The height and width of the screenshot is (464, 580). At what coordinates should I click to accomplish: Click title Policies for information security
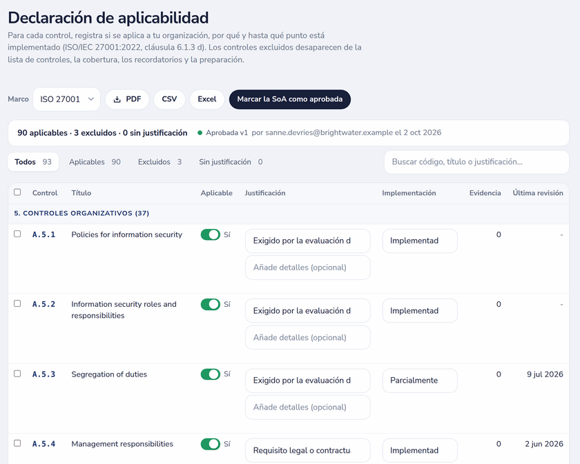click(x=127, y=234)
